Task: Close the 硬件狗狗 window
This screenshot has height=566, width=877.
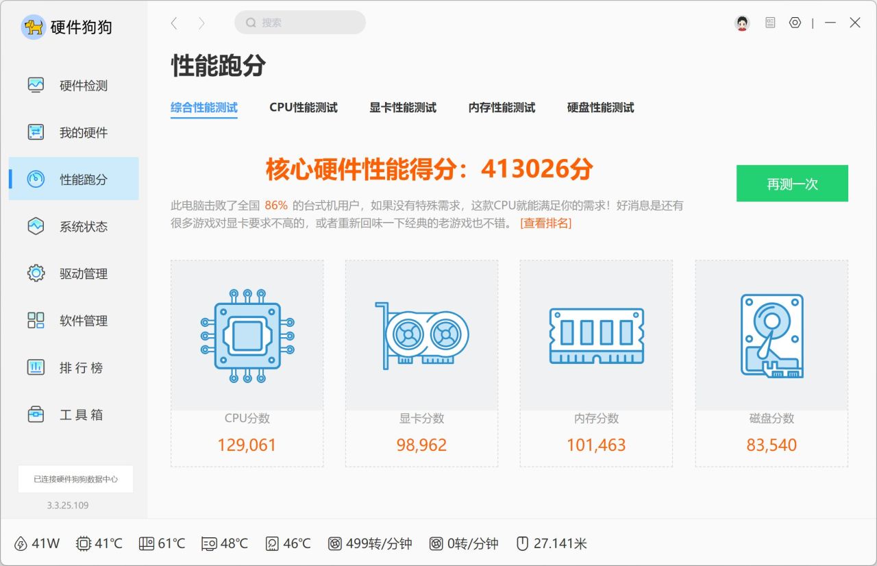Action: point(855,23)
